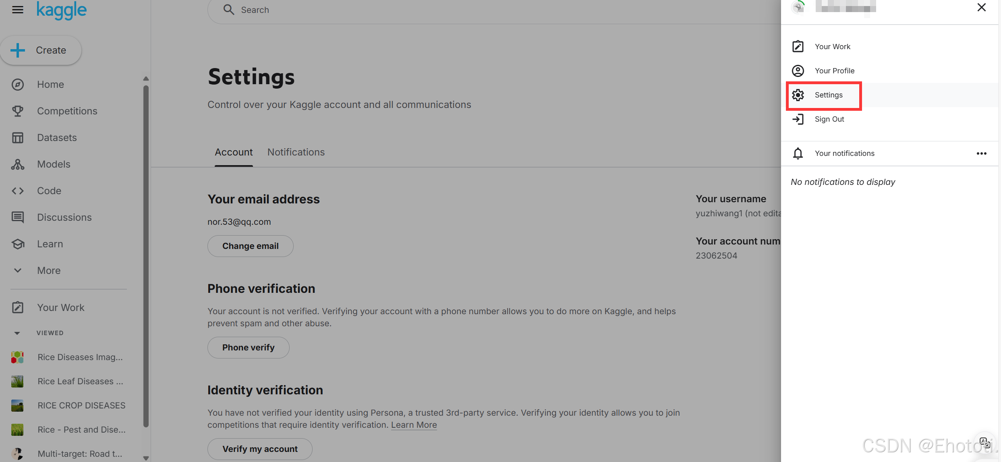The image size is (1001, 462).
Task: Select the Models icon in sidebar
Action: 17,164
